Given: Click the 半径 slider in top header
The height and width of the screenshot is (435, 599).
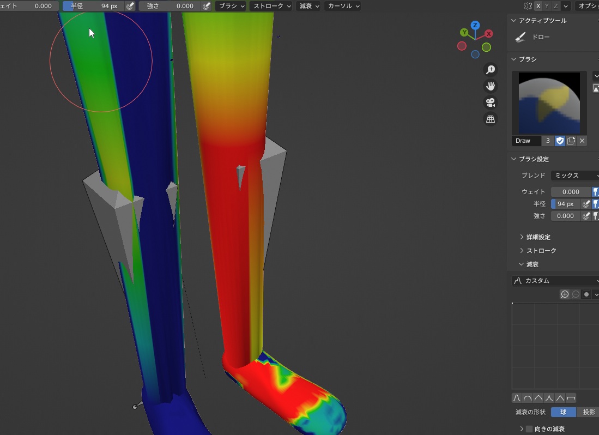Looking at the screenshot, I should tap(93, 6).
